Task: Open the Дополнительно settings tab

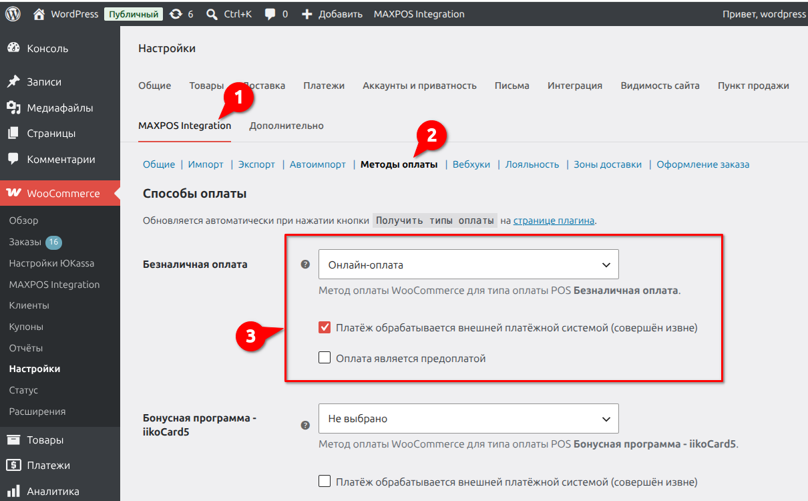Action: click(286, 126)
